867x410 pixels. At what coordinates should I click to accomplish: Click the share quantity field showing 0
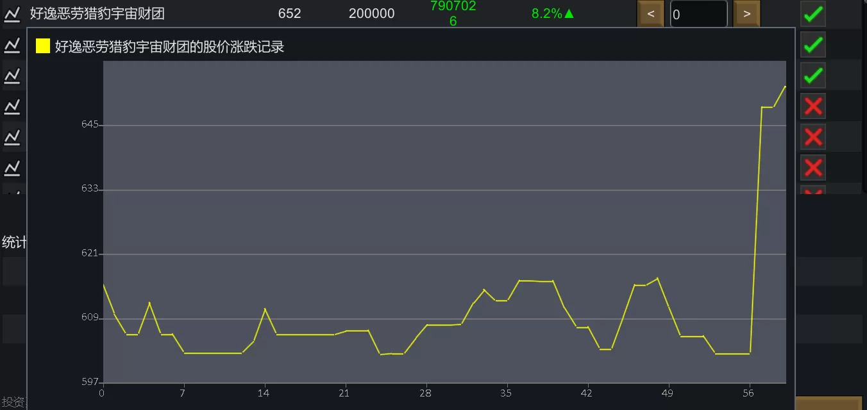point(698,14)
